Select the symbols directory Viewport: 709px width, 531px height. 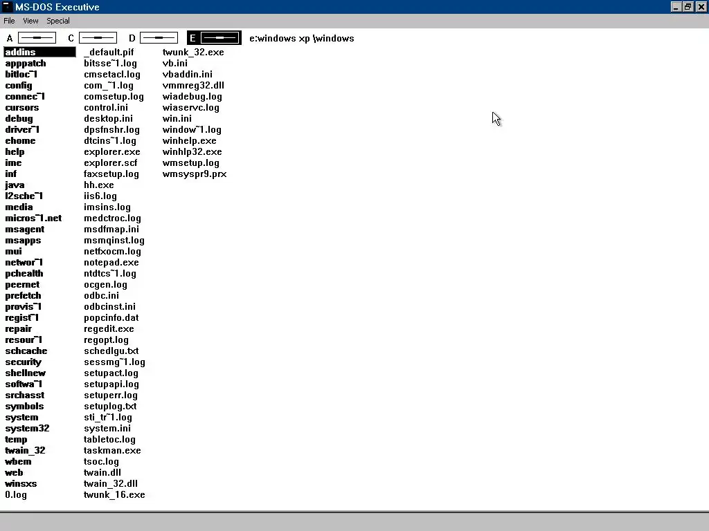point(24,406)
